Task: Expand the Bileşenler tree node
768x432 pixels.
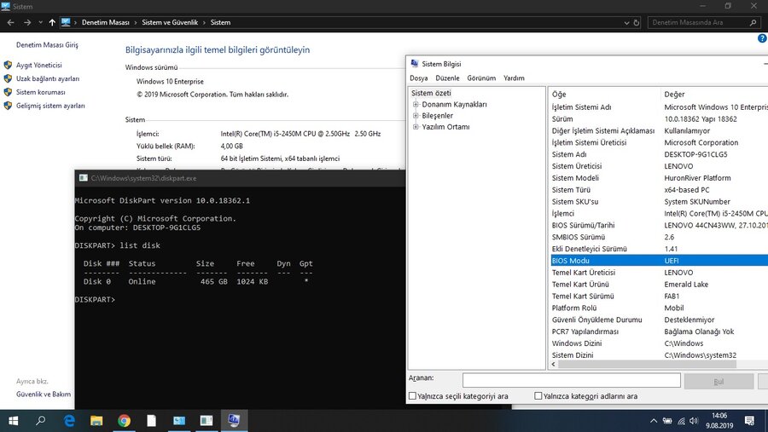Action: point(416,116)
